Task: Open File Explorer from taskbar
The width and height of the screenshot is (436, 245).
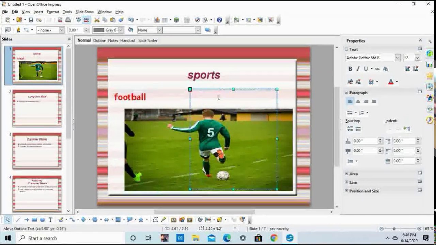Action: tap(196, 238)
